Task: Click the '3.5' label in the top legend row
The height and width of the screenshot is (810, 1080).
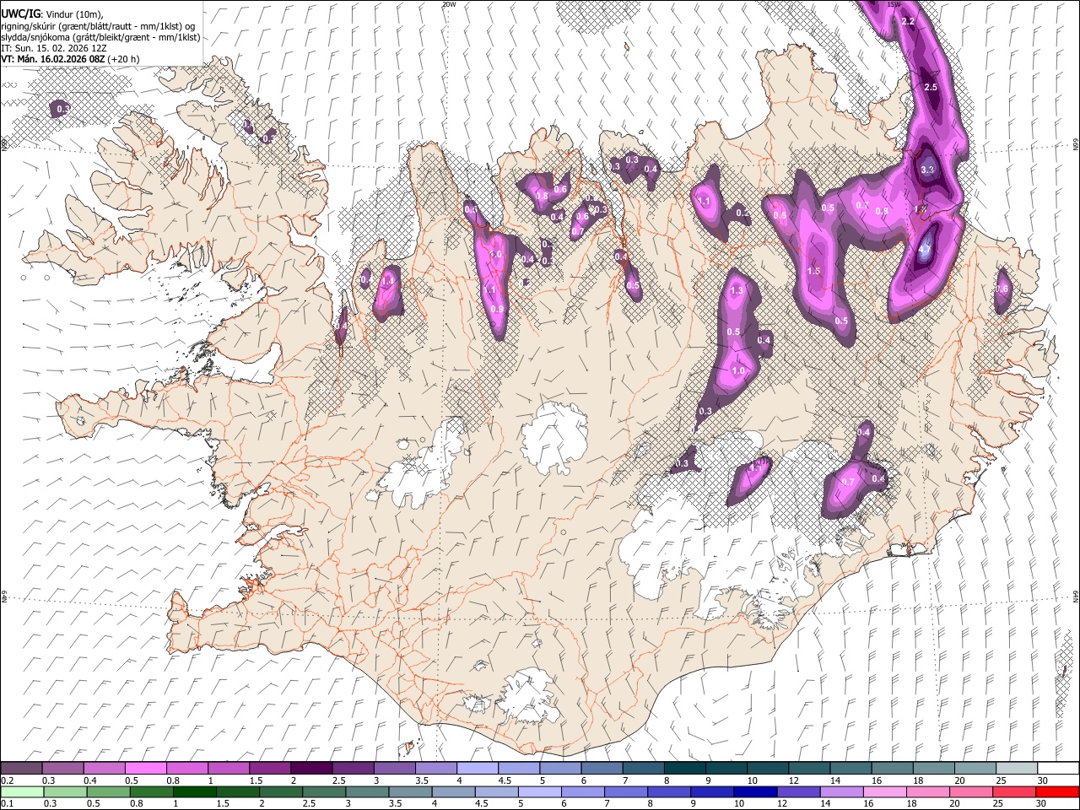Action: (x=421, y=780)
